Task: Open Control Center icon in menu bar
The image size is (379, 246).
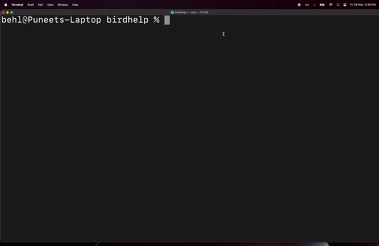Action: pyautogui.click(x=345, y=5)
